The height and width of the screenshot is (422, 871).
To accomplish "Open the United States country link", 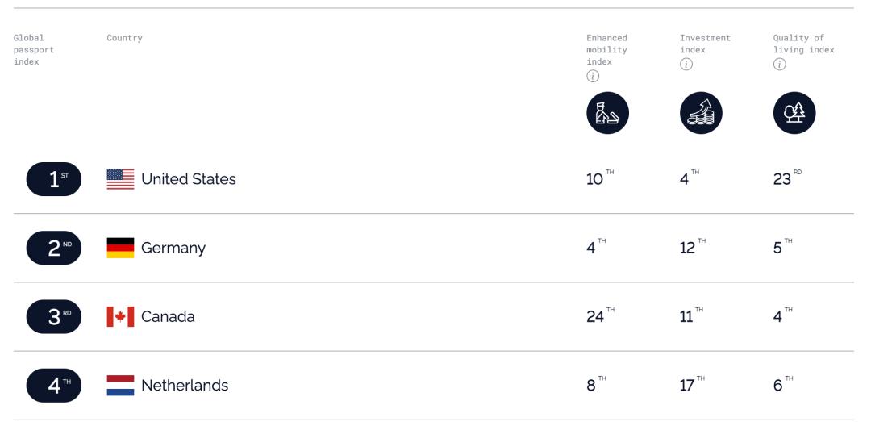I will click(x=188, y=179).
